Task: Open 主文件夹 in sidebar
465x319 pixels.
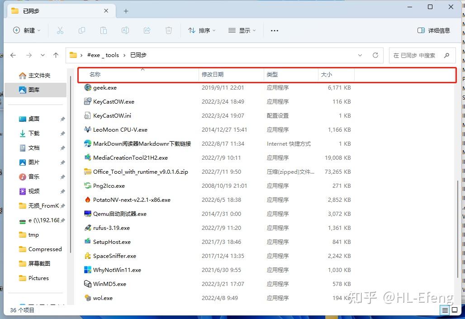Action: click(x=35, y=76)
